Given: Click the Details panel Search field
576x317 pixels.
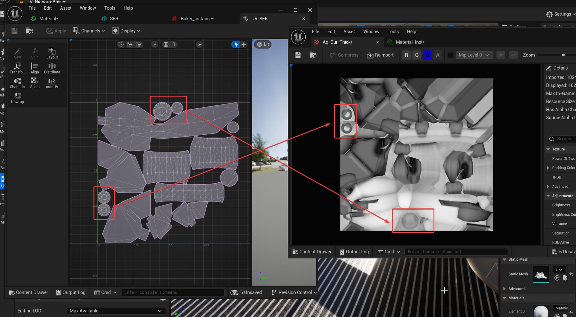Looking at the screenshot, I should click(x=564, y=139).
